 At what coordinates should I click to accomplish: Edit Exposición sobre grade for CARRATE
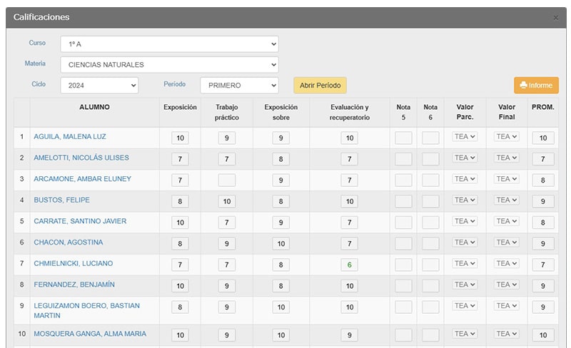[281, 222]
